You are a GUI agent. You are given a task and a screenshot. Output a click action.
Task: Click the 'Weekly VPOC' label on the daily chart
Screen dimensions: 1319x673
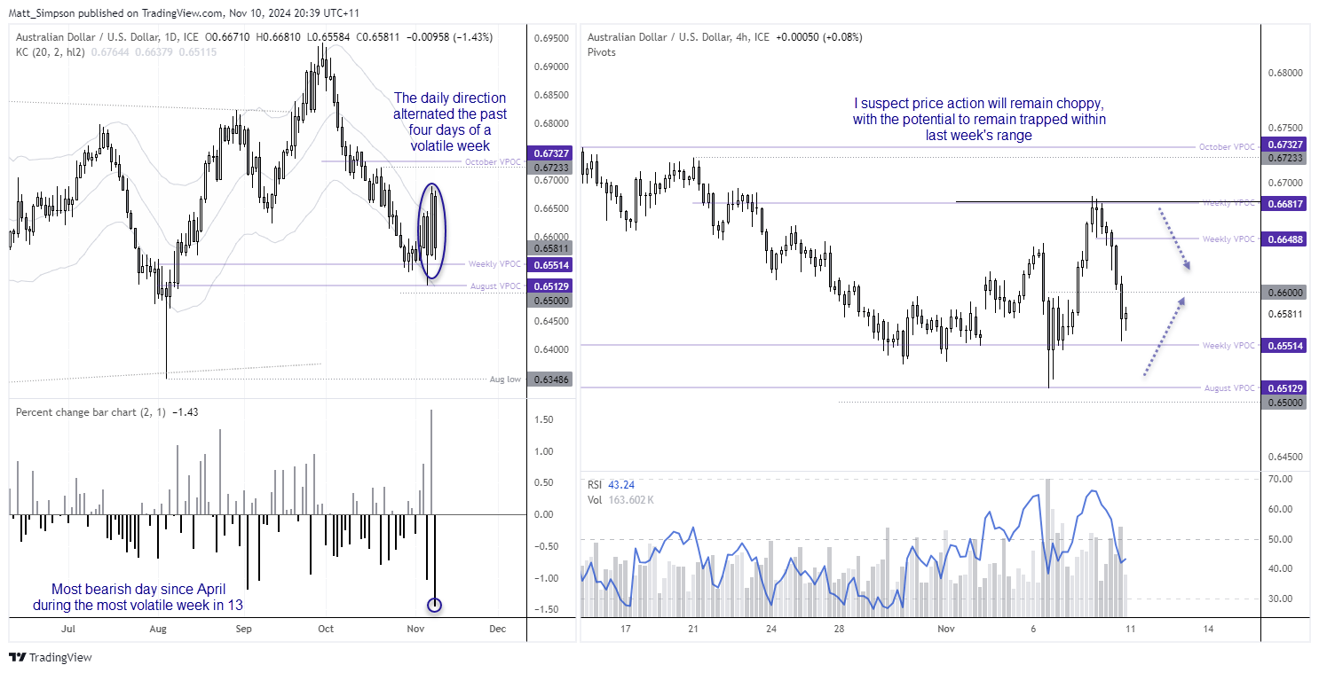(x=495, y=264)
